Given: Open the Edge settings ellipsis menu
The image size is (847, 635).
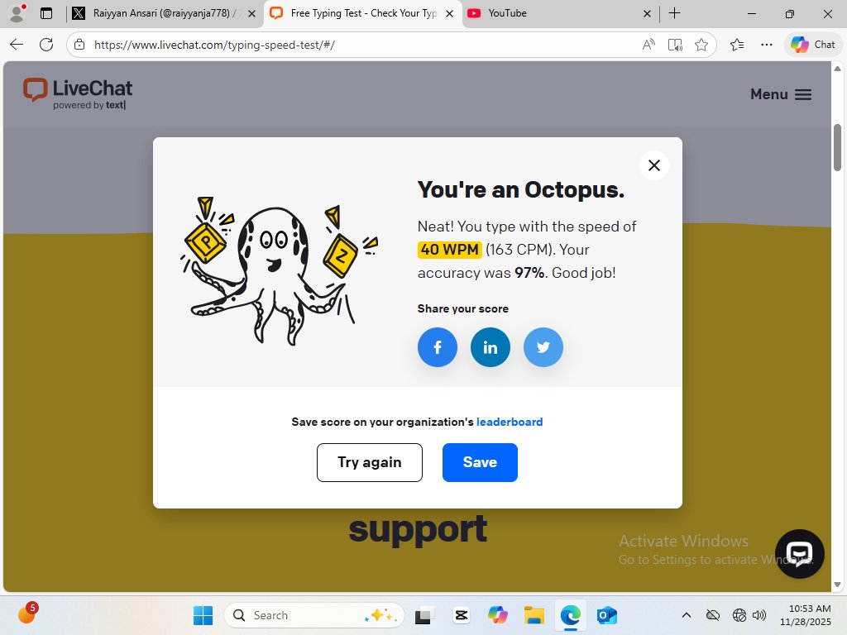Looking at the screenshot, I should [766, 45].
